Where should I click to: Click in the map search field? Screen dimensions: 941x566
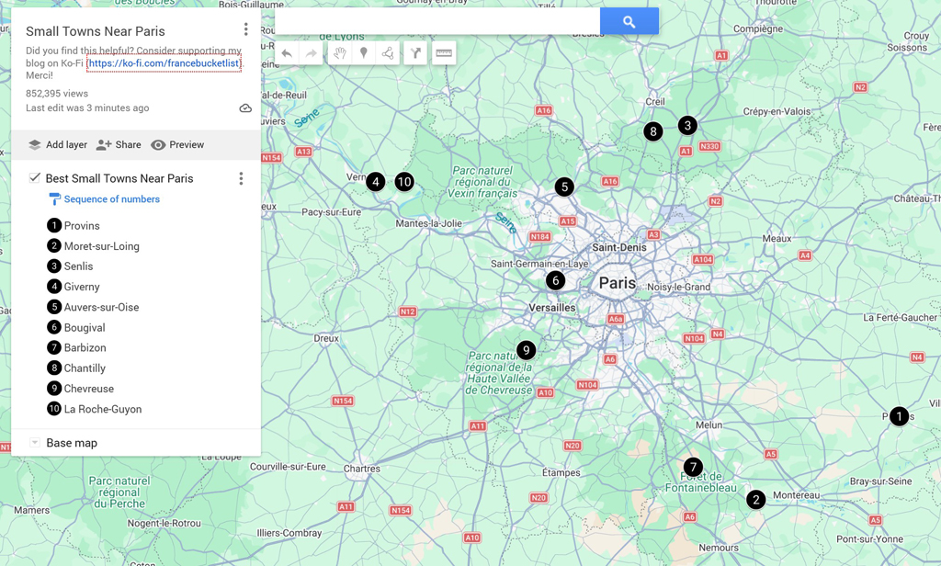[437, 21]
